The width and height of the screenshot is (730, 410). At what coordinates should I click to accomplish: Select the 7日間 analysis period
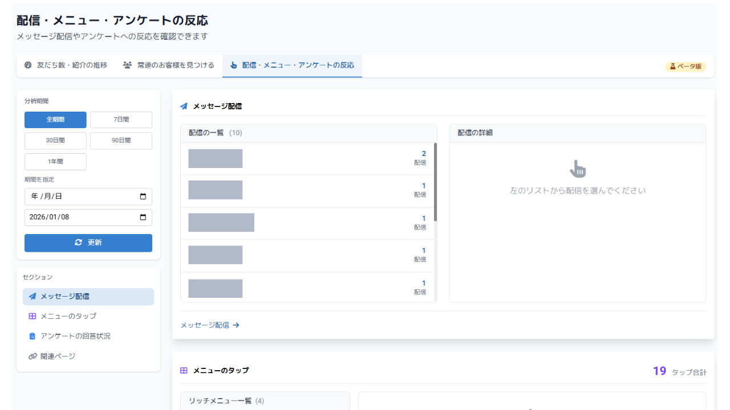(121, 120)
